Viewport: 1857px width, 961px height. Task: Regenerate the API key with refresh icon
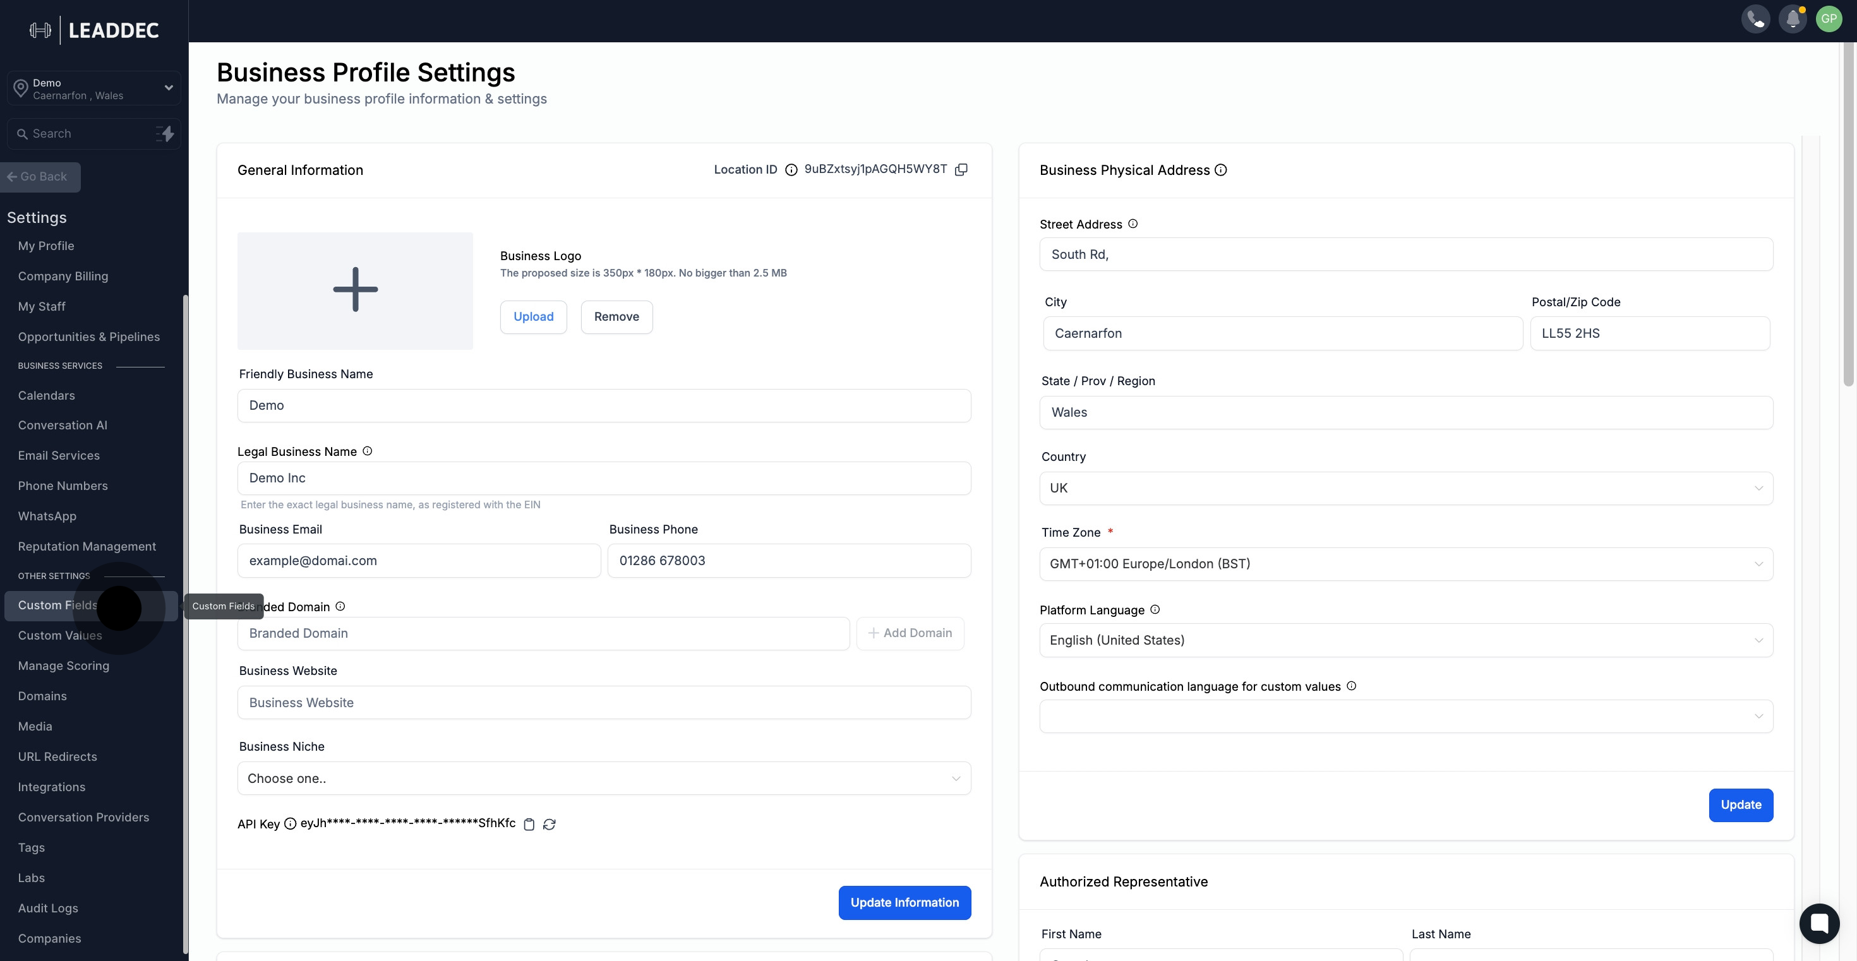coord(550,824)
